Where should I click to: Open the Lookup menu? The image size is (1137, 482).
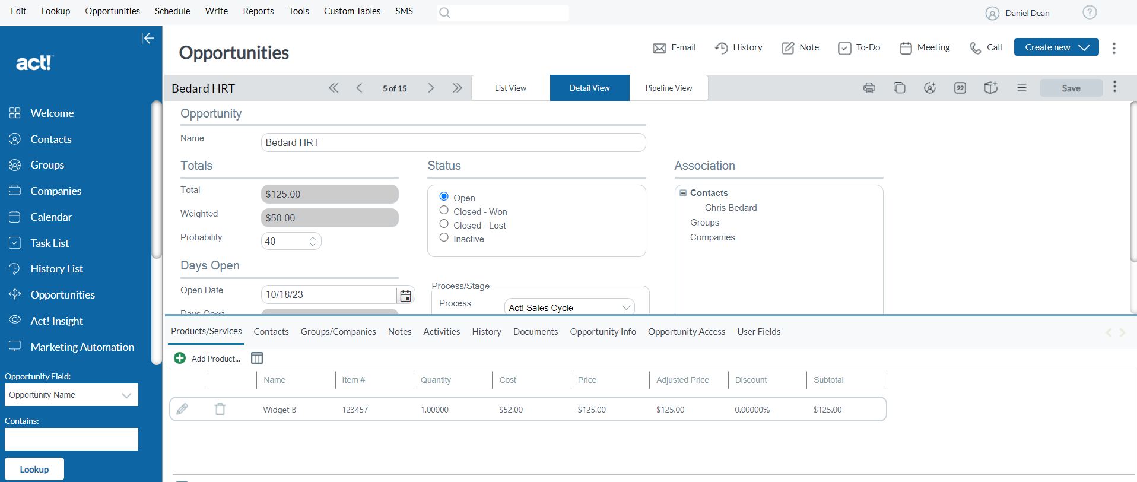click(56, 11)
